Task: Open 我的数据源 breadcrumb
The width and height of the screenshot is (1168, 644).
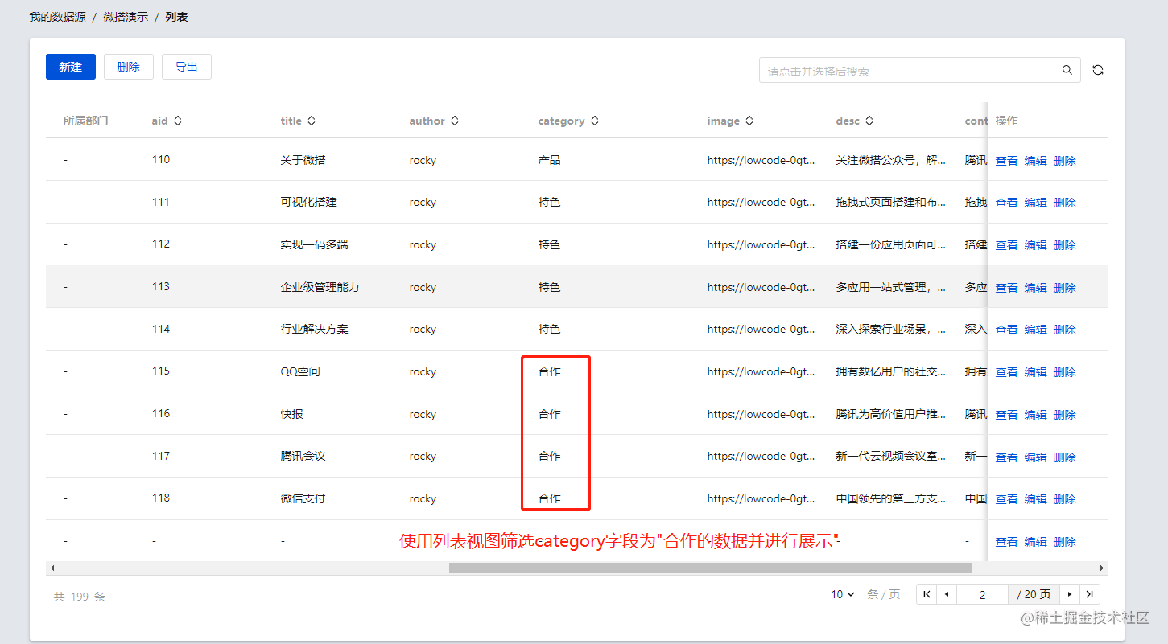Action: pos(57,17)
